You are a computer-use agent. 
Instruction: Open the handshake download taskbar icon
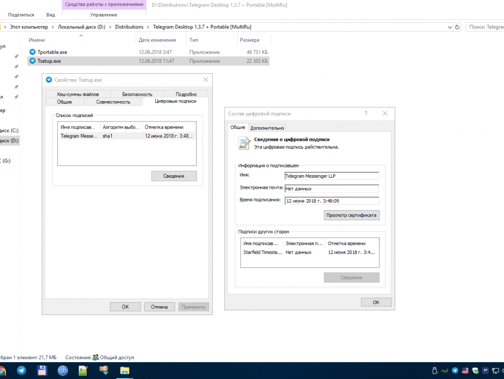[104, 371]
